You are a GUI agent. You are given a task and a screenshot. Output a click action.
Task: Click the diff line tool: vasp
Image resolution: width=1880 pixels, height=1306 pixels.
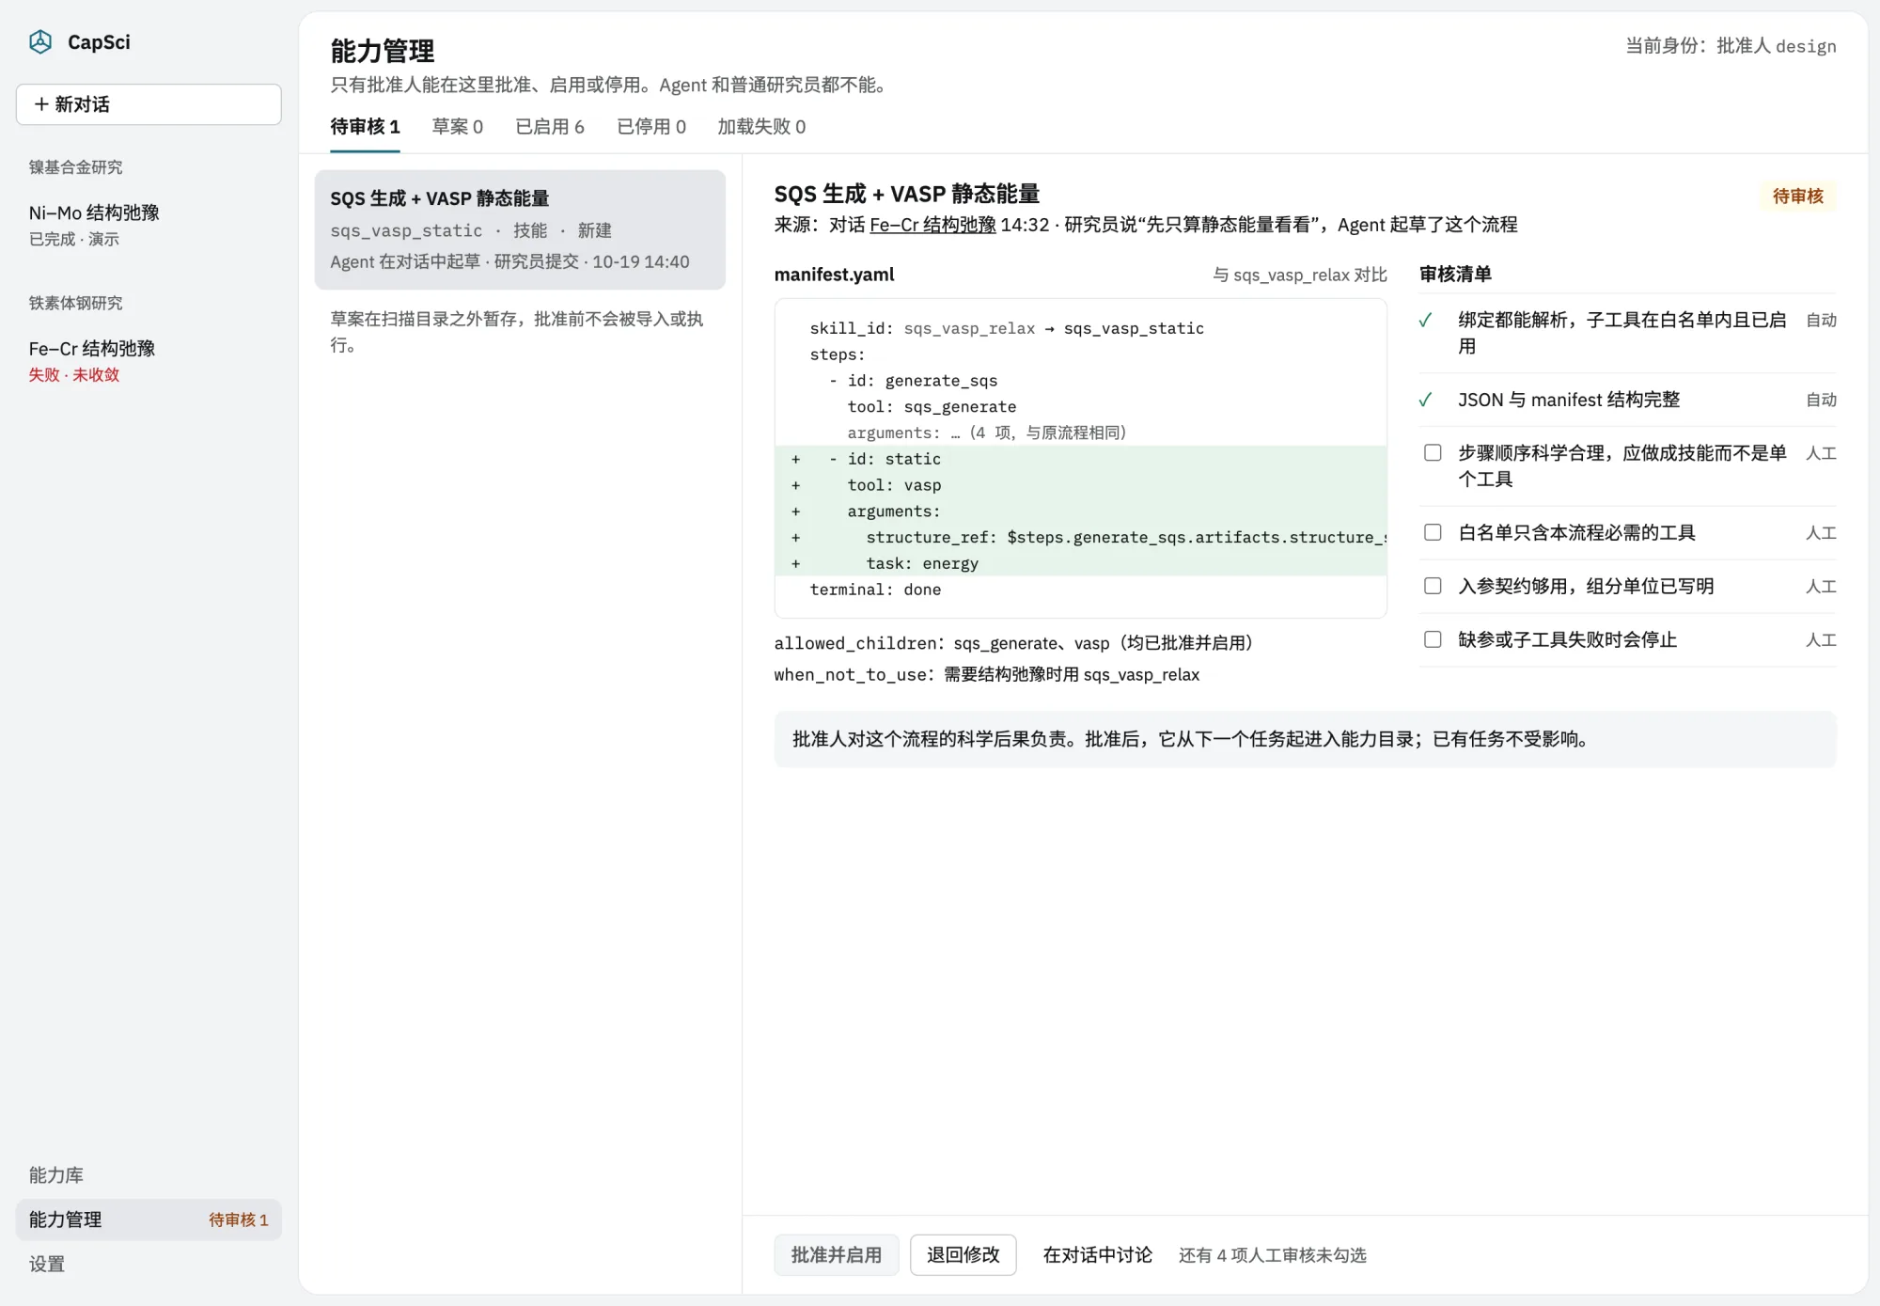pos(1081,485)
